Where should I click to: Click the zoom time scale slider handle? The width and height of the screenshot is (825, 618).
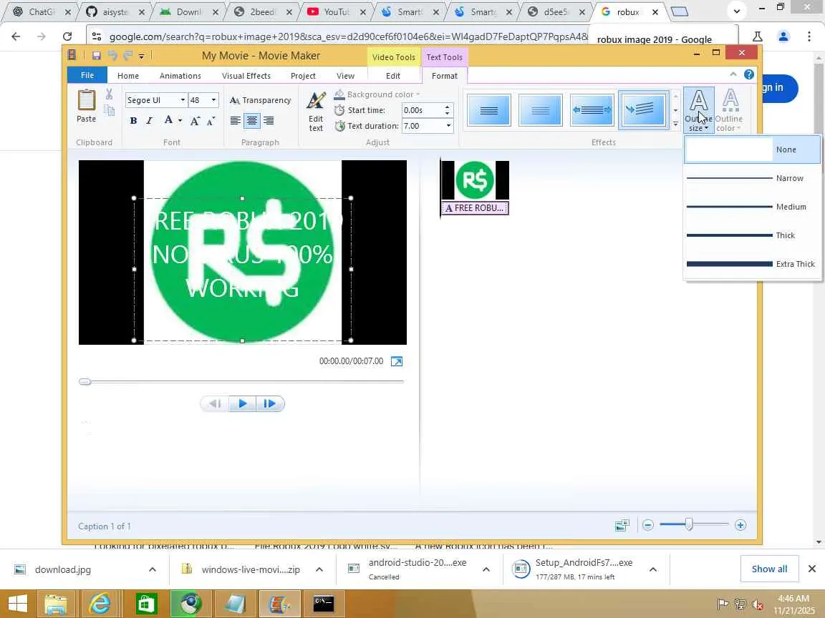[x=689, y=524]
